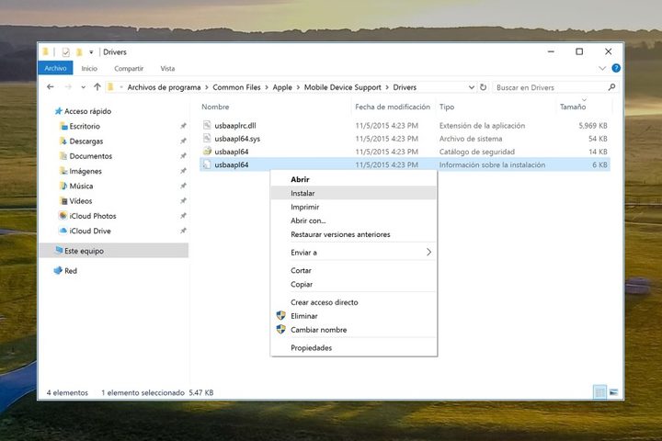662x441 pixels.
Task: Sort by the Nombre column header
Action: pos(215,107)
